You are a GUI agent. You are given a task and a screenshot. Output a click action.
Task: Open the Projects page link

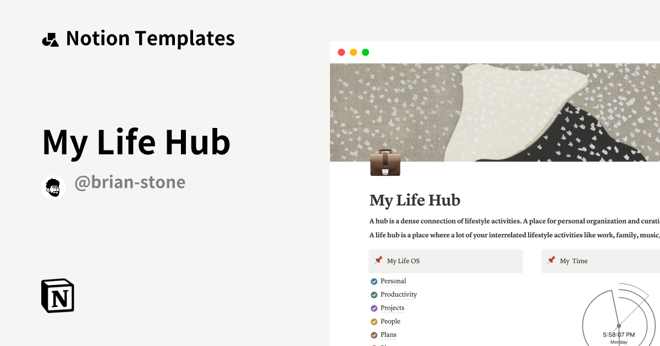(x=393, y=308)
